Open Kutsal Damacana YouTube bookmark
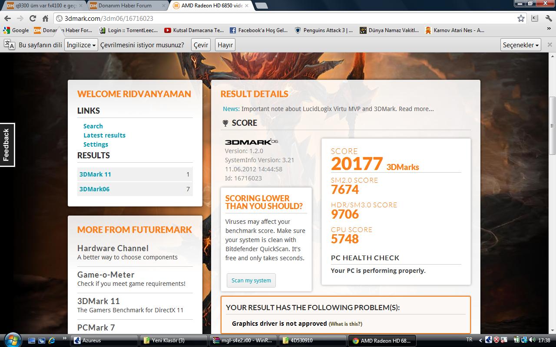Screen dimensions: 556x347 194,30
